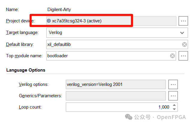The height and width of the screenshot is (125, 192).
Task: Open the Generics/Parameters browse button
Action: pyautogui.click(x=173, y=96)
